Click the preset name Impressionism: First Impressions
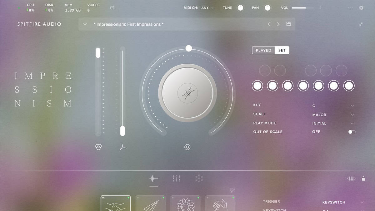375x211 pixels. tap(128, 24)
